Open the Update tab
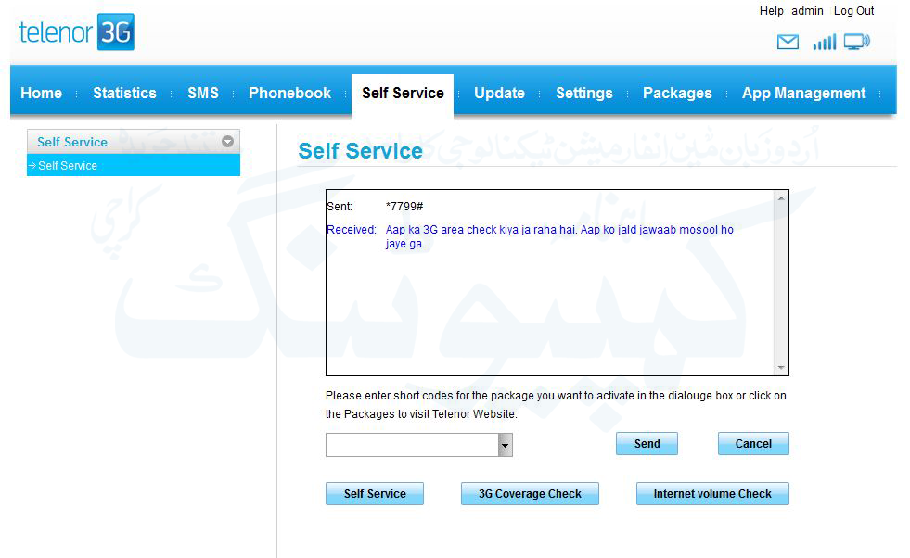The height and width of the screenshot is (558, 910). (x=499, y=93)
